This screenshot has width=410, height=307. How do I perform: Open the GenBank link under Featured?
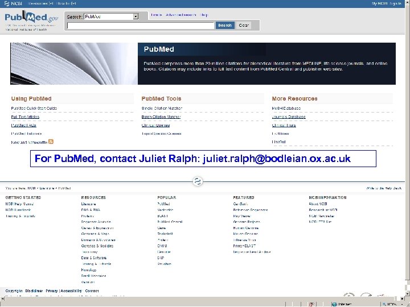point(240,204)
